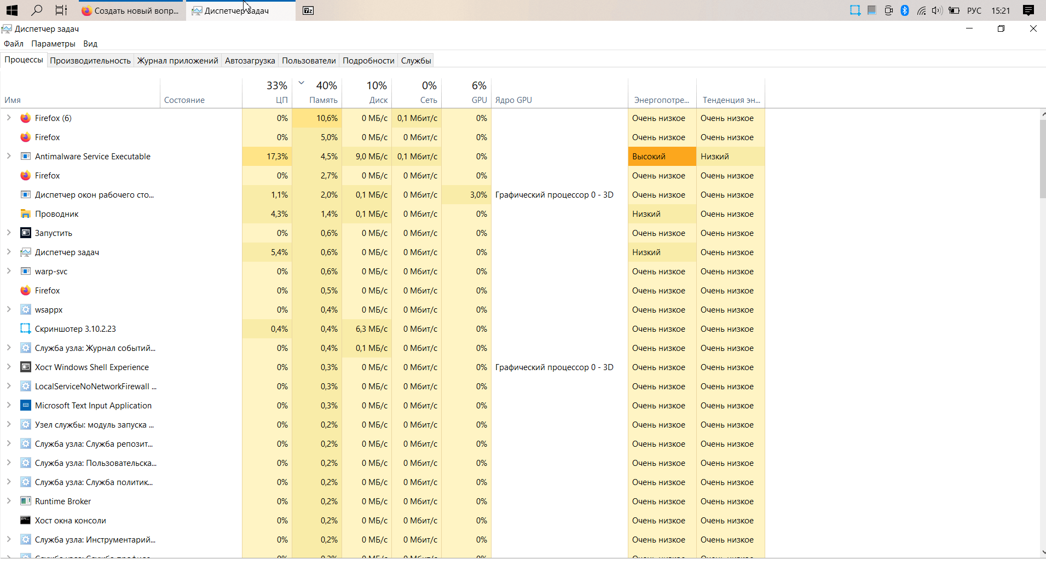
Task: Expand Хост Windows Shell Experience row
Action: coord(9,367)
